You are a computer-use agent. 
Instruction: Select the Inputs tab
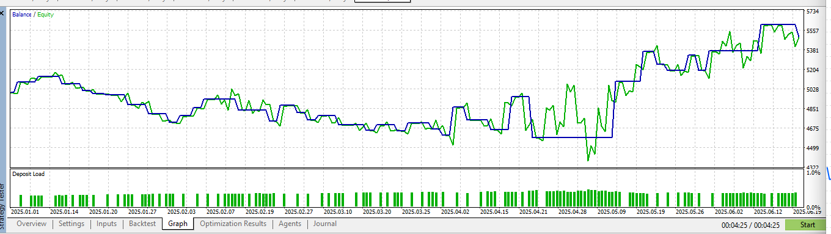(x=107, y=224)
